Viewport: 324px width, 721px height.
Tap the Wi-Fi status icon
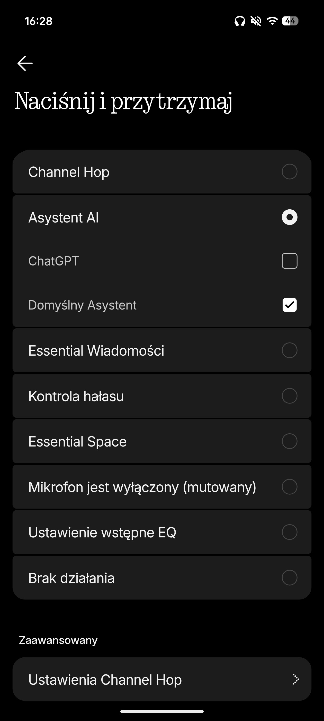[x=272, y=21]
